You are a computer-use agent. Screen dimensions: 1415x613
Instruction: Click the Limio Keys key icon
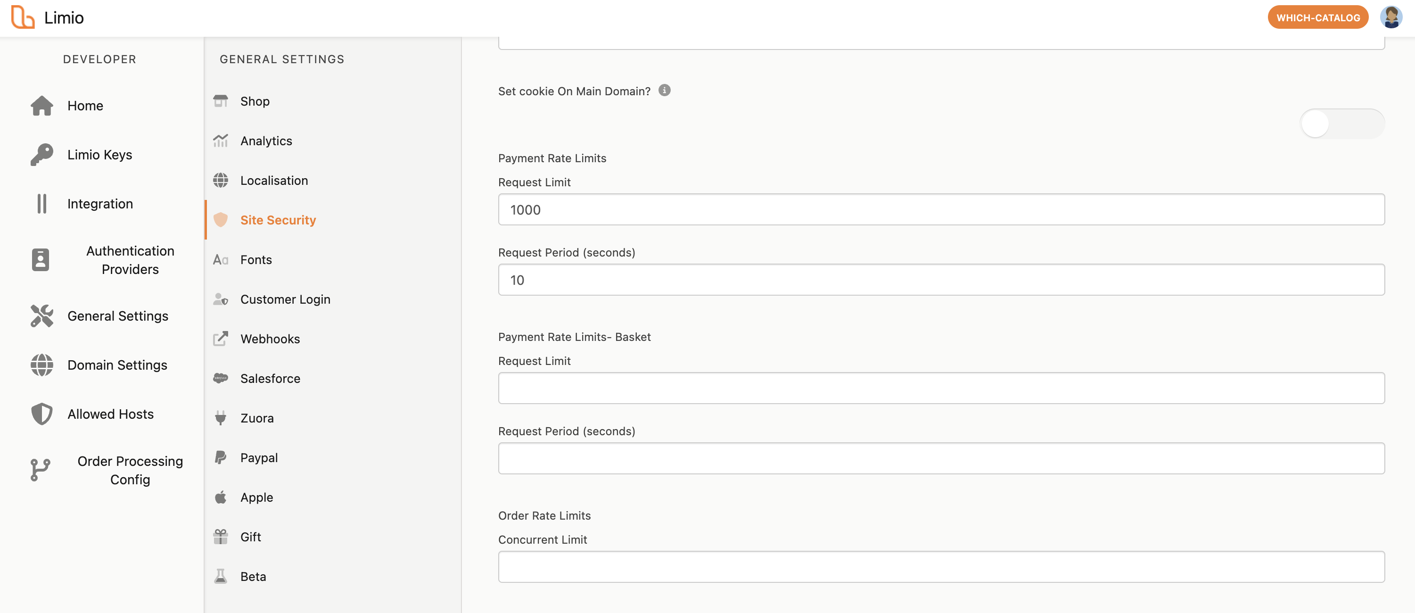point(42,154)
